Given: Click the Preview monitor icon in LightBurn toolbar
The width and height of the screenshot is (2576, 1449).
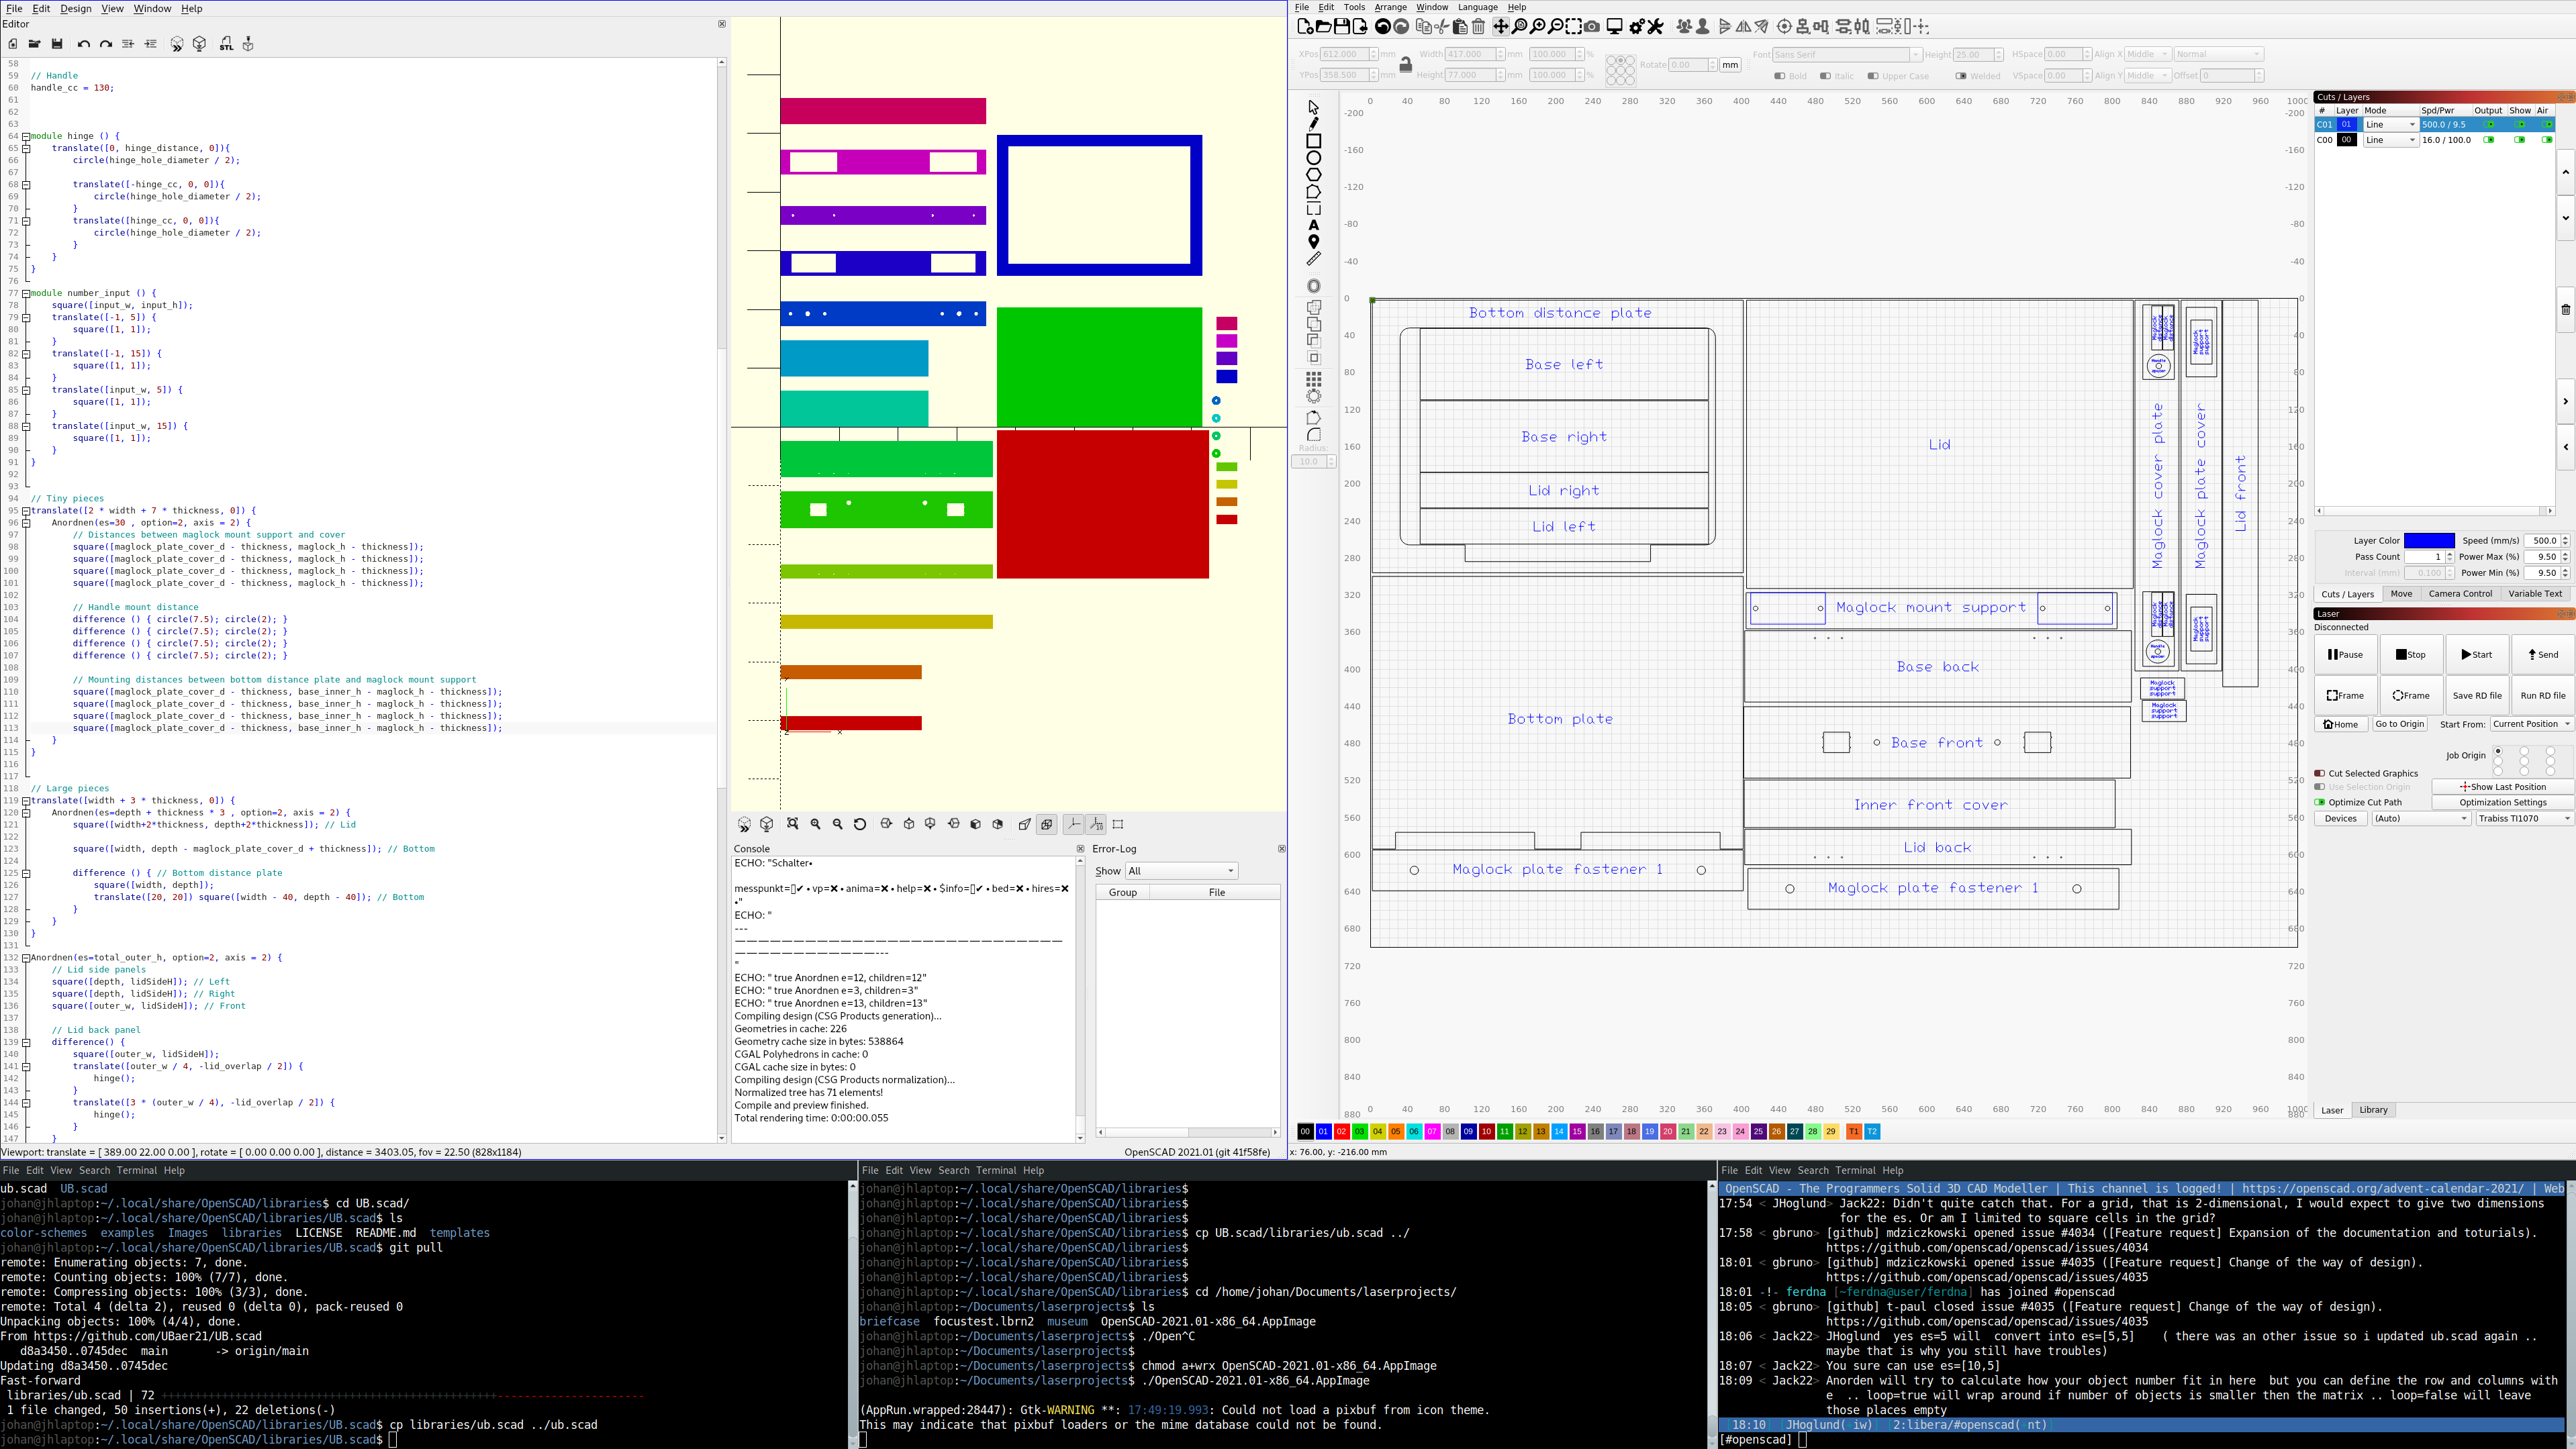Looking at the screenshot, I should (x=1614, y=27).
